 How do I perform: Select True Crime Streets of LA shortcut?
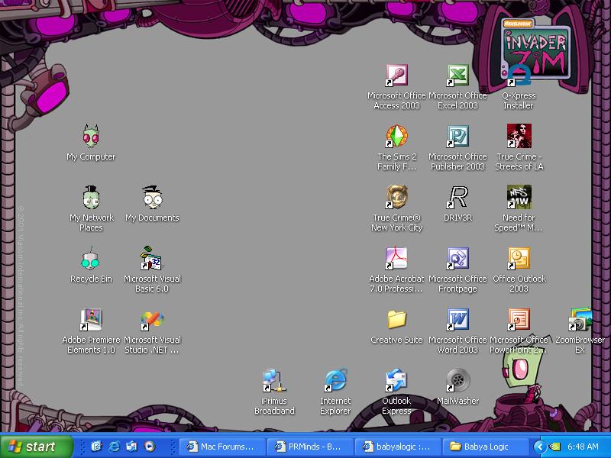click(519, 136)
